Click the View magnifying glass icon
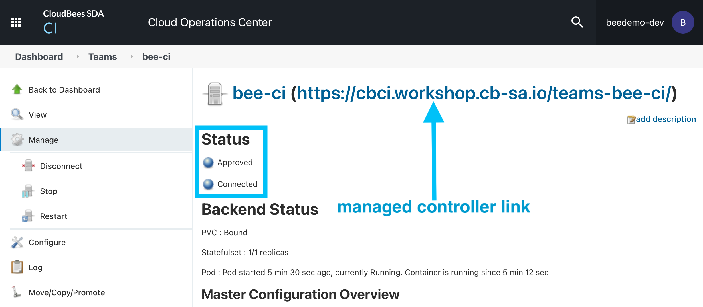 tap(17, 114)
